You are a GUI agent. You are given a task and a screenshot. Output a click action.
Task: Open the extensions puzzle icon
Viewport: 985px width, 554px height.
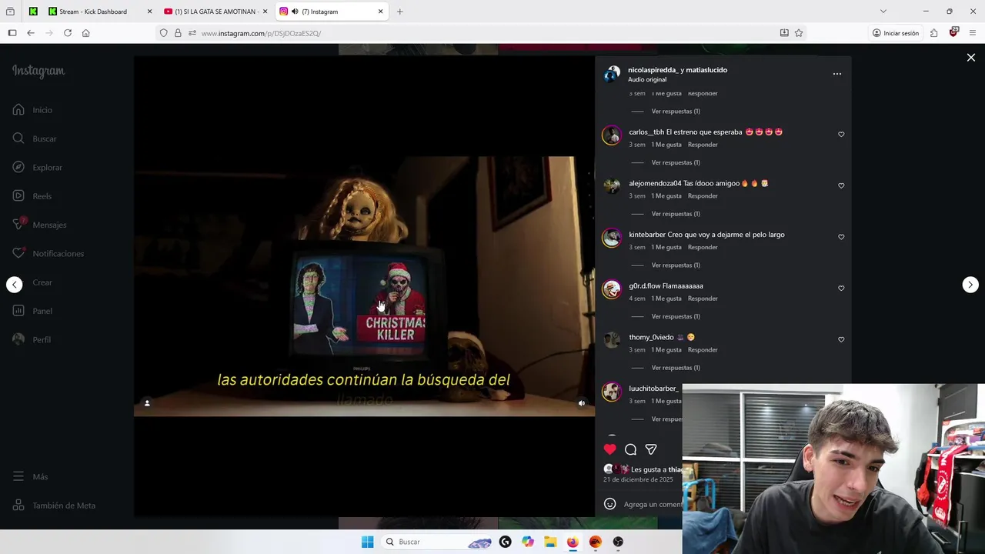[x=933, y=33]
